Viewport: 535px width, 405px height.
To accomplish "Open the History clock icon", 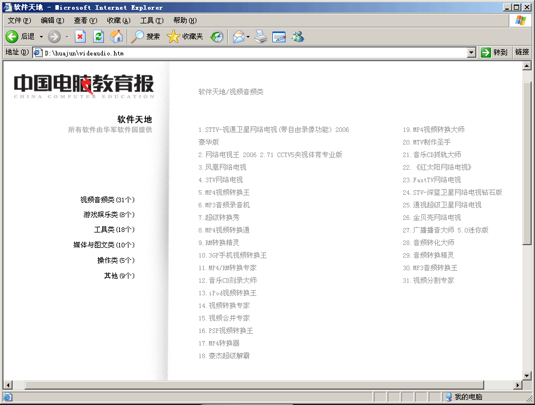I will point(217,37).
